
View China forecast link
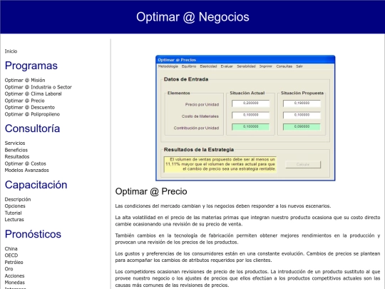tap(11, 248)
